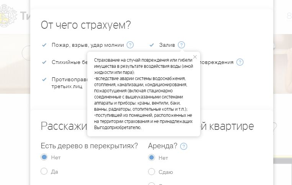Close the Залив tooltip popup

(195, 57)
